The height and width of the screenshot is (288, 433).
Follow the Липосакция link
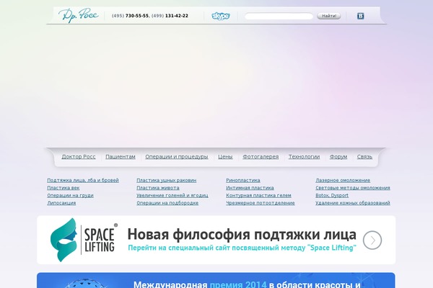point(61,203)
